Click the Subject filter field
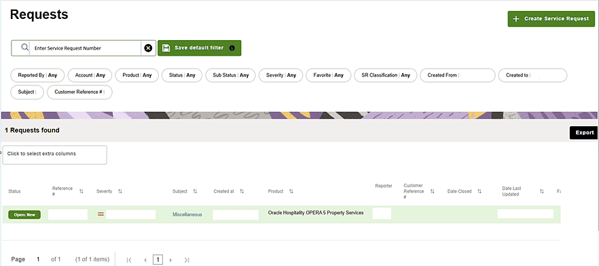The image size is (599, 266). (x=27, y=92)
